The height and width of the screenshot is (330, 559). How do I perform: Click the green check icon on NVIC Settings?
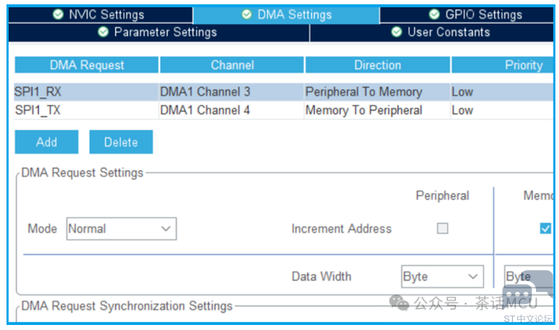[58, 14]
